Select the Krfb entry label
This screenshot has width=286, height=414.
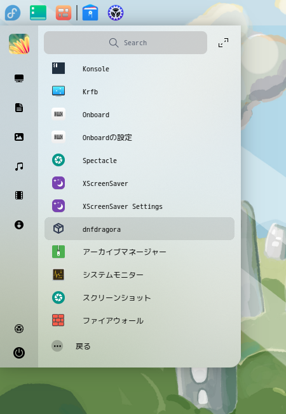(90, 92)
